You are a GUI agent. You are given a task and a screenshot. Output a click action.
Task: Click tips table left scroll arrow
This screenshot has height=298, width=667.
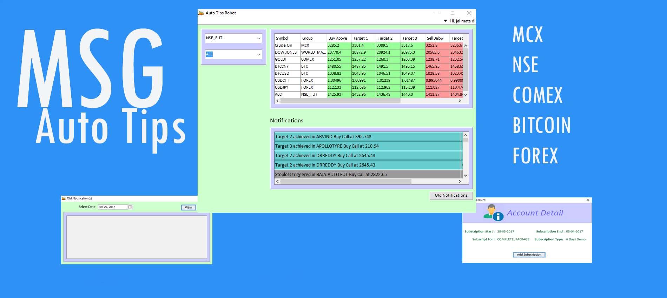click(x=278, y=101)
